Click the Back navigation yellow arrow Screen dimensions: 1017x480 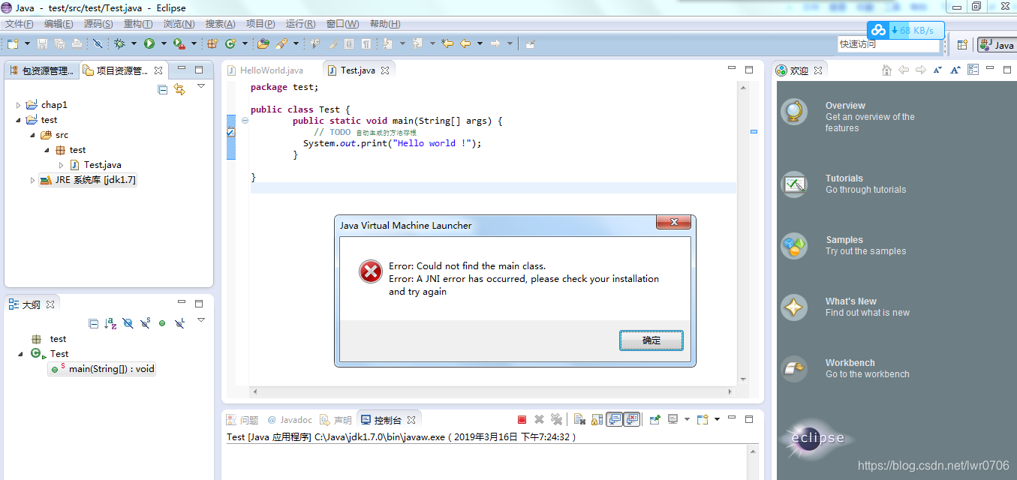pyautogui.click(x=465, y=44)
